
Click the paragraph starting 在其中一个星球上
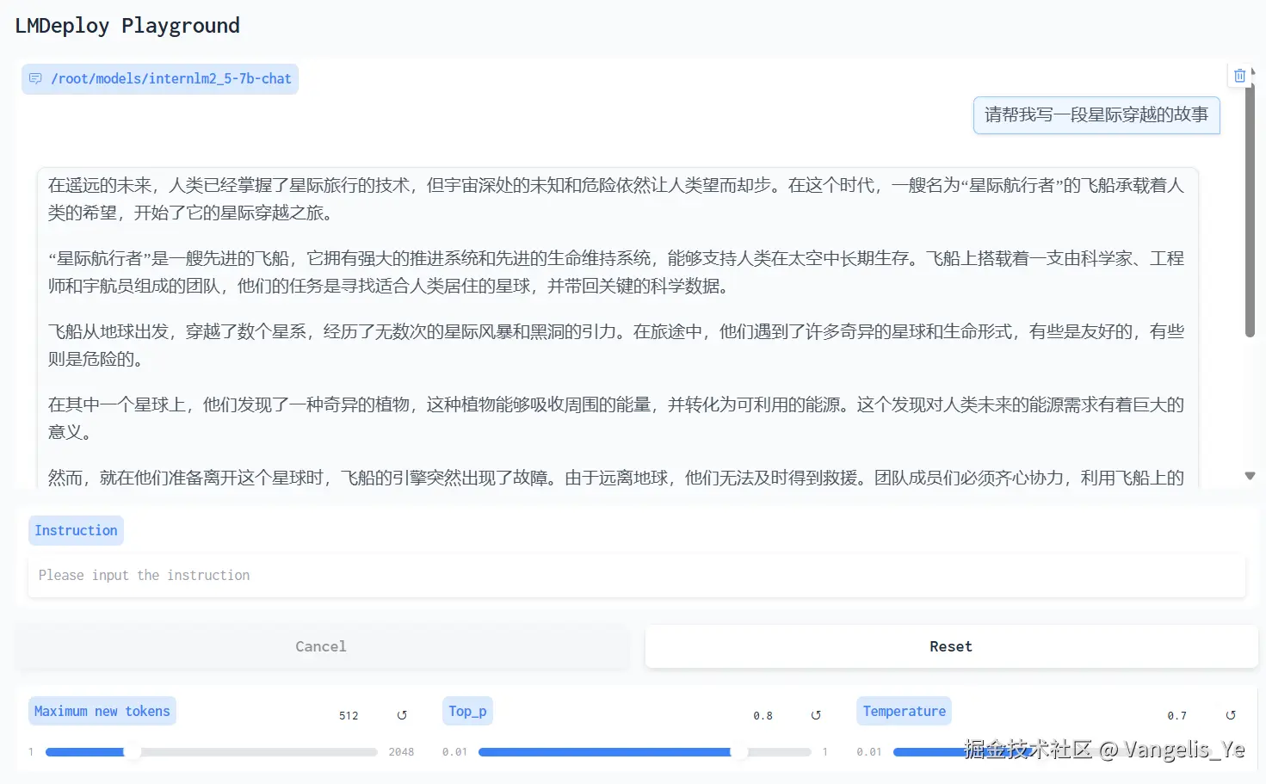pyautogui.click(x=616, y=418)
